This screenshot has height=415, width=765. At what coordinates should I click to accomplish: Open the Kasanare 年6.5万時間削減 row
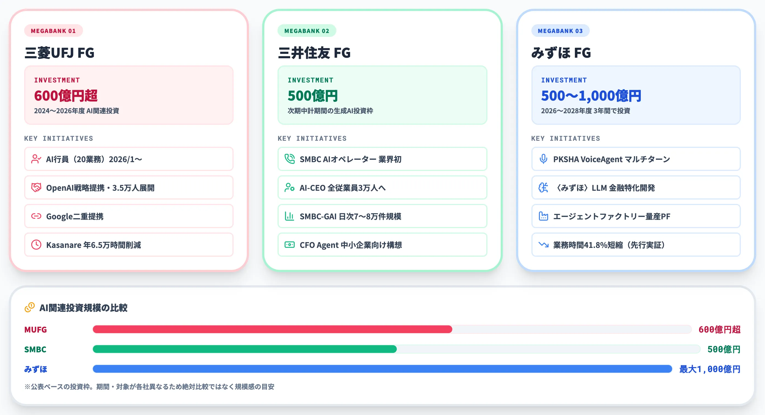129,245
